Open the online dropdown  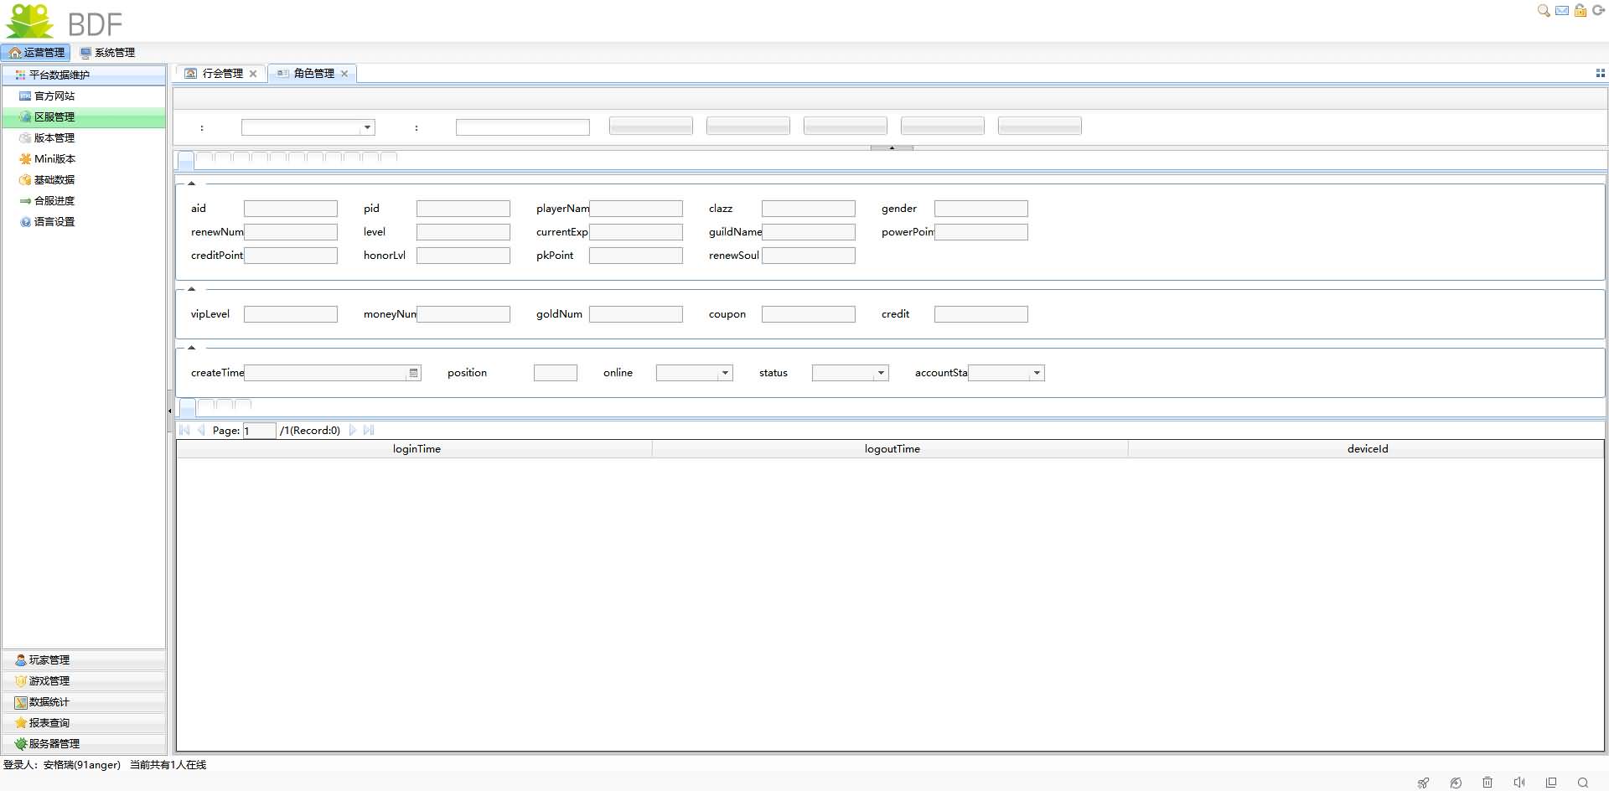[x=725, y=373]
